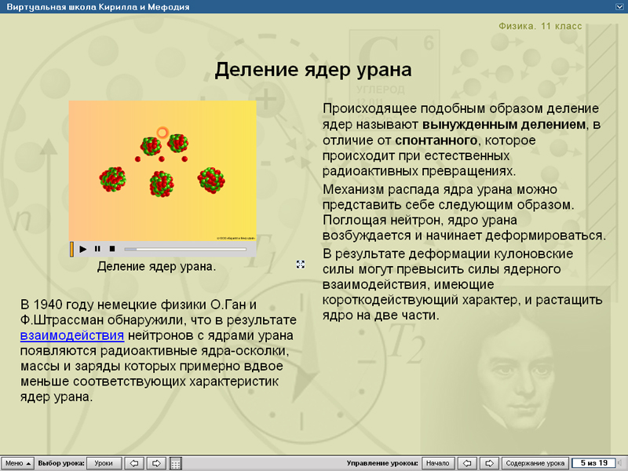Click the uranium fission animation thumbnail
This screenshot has height=471, width=628.
(163, 169)
